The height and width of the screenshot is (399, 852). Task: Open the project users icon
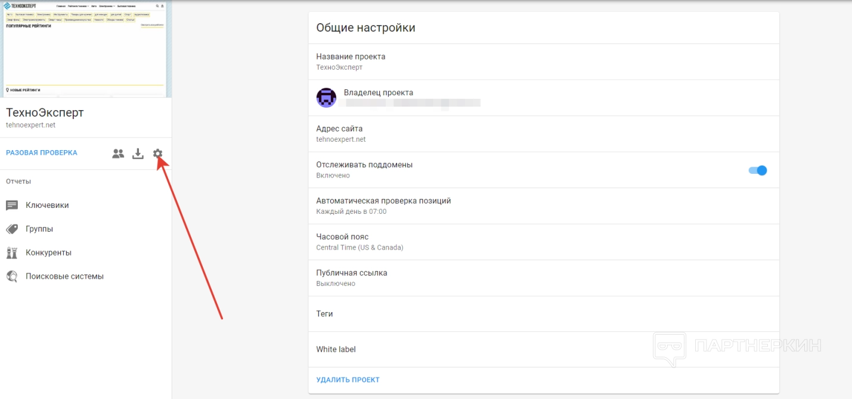(x=118, y=153)
